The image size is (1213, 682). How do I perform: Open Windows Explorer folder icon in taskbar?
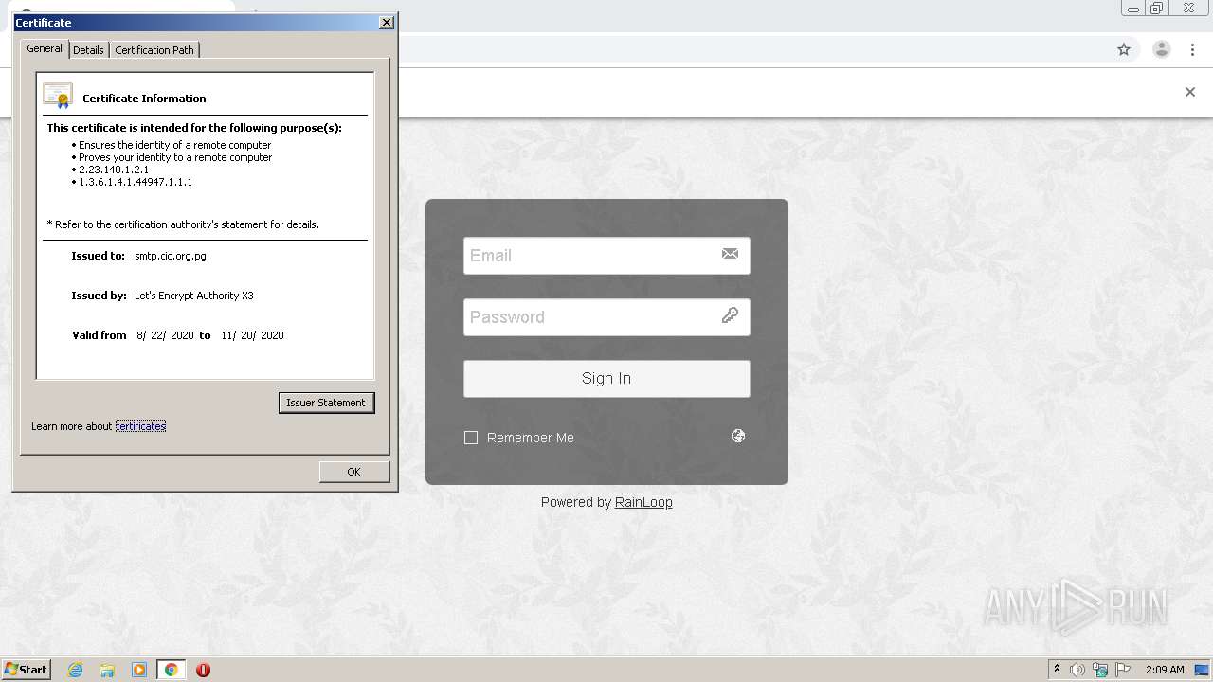107,670
